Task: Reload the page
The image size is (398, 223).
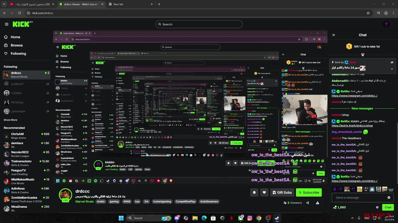Action: [x=20, y=13]
